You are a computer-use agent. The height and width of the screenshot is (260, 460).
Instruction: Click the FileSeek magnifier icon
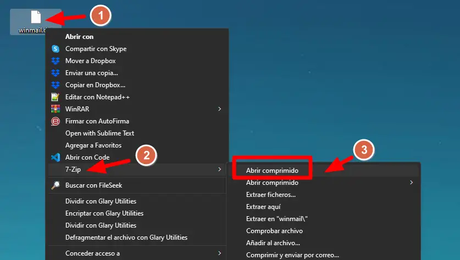point(56,185)
